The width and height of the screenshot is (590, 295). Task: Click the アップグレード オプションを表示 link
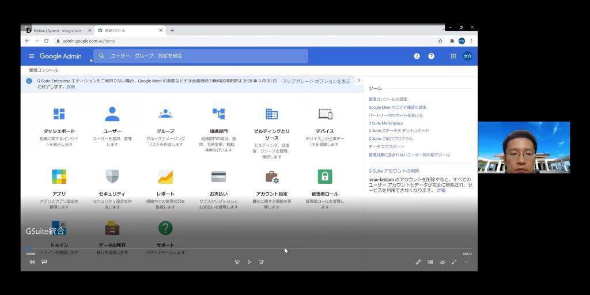click(316, 81)
